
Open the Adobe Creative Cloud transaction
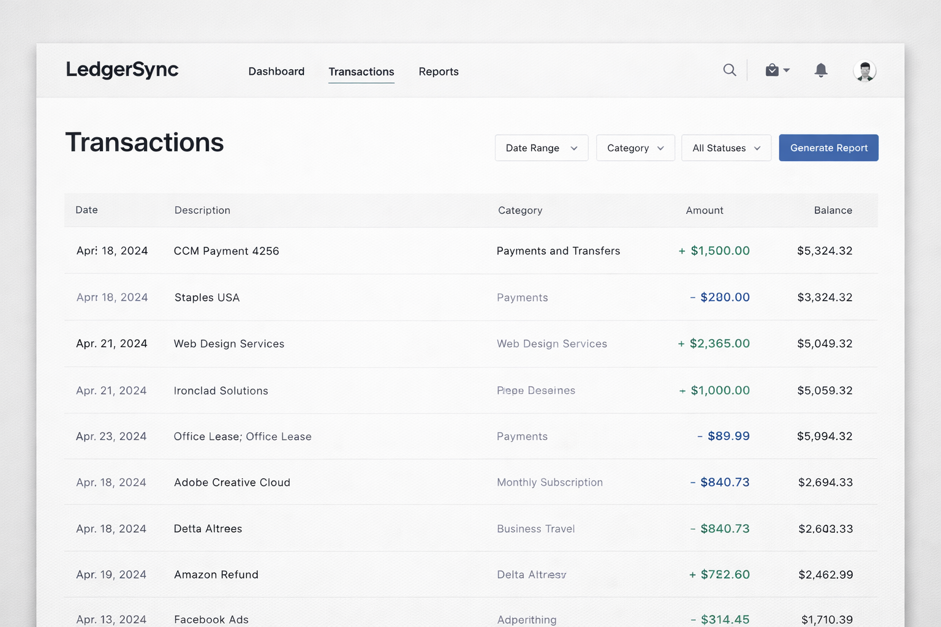[x=232, y=482]
